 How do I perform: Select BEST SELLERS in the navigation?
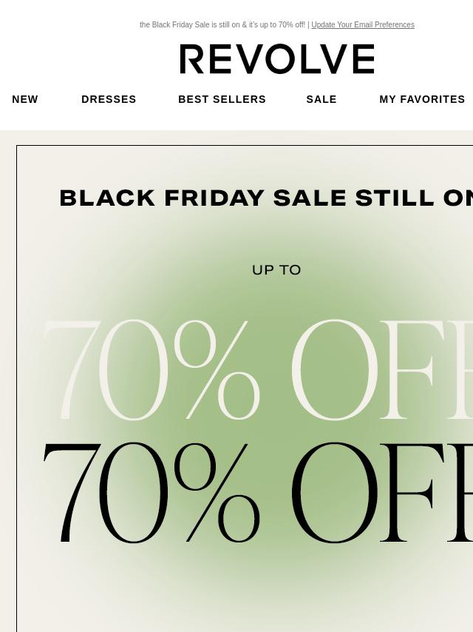[x=222, y=99]
